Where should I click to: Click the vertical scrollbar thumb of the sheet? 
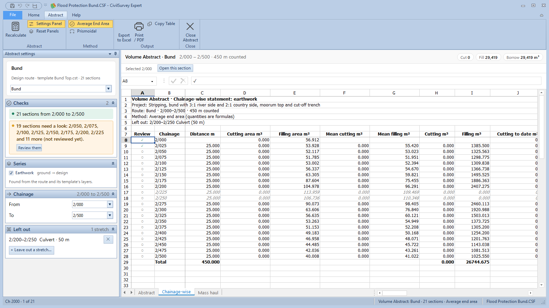(541, 127)
